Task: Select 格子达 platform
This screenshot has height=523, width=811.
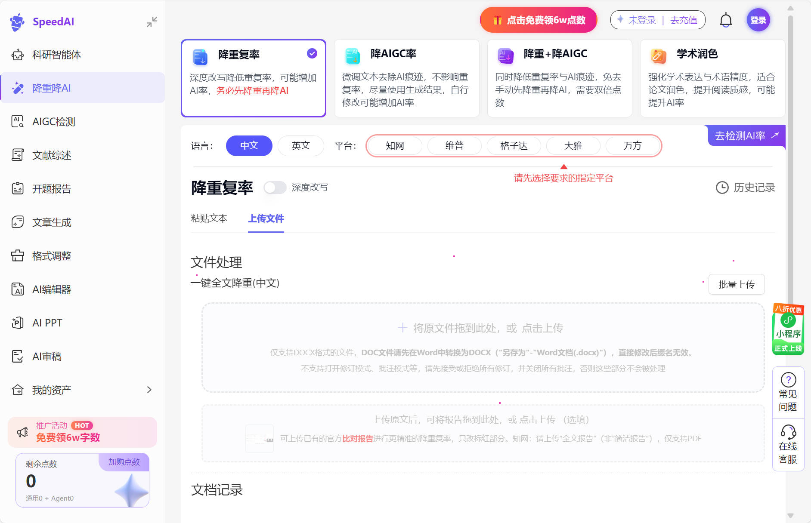Action: 514,146
